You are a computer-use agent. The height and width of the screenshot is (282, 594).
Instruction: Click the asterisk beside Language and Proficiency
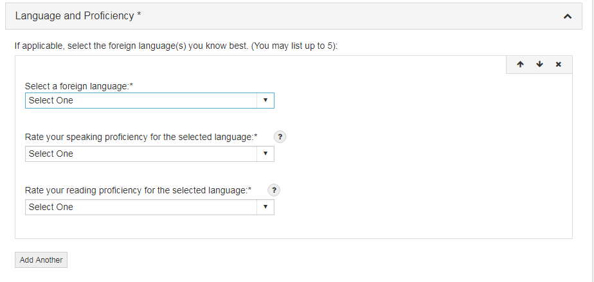click(139, 15)
